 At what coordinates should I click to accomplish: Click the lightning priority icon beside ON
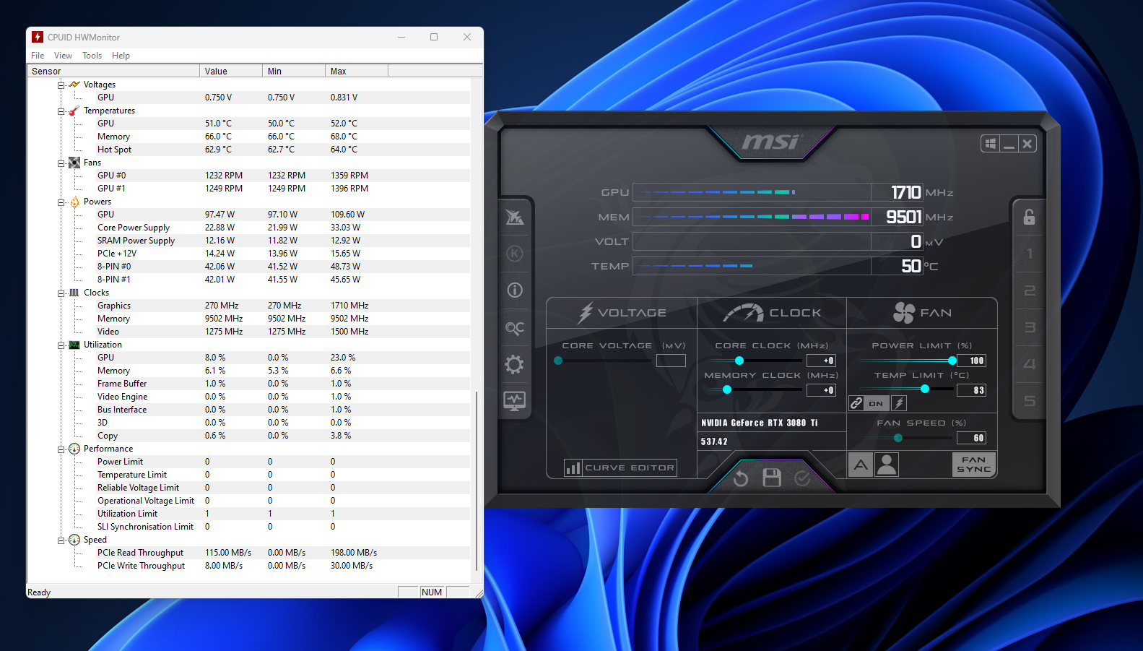[899, 403]
